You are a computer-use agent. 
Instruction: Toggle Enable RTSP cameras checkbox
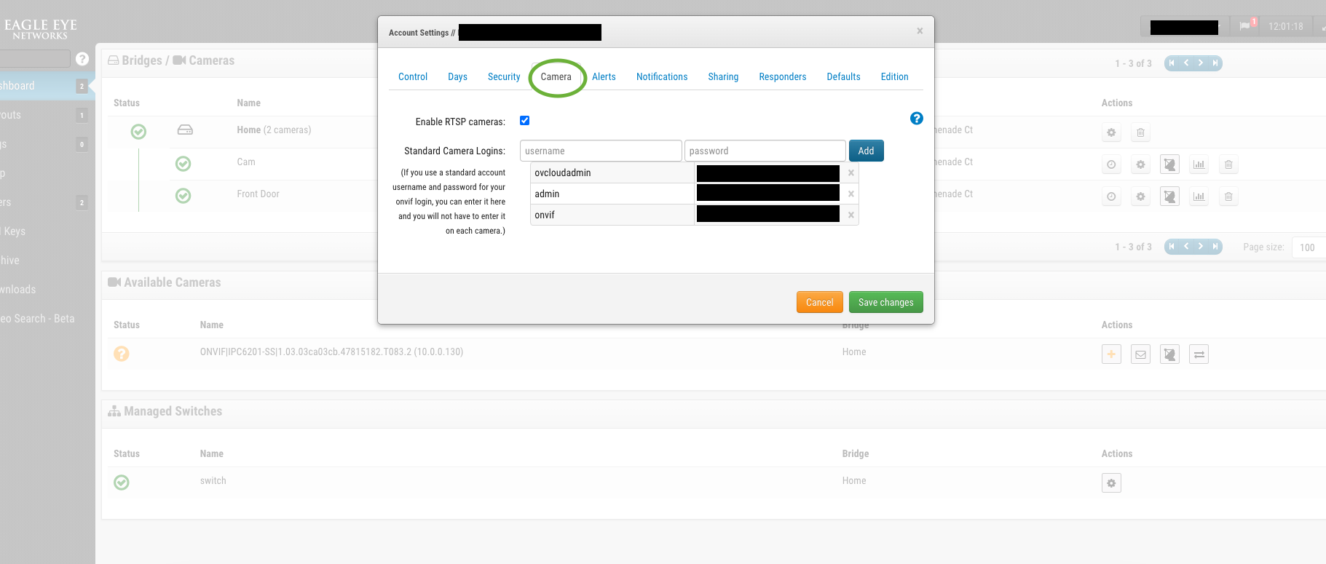tap(524, 121)
